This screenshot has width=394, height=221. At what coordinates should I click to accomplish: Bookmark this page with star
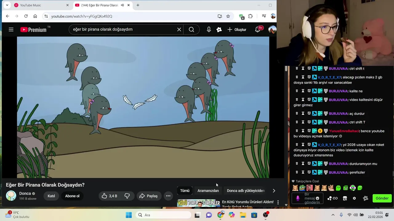tap(228, 16)
